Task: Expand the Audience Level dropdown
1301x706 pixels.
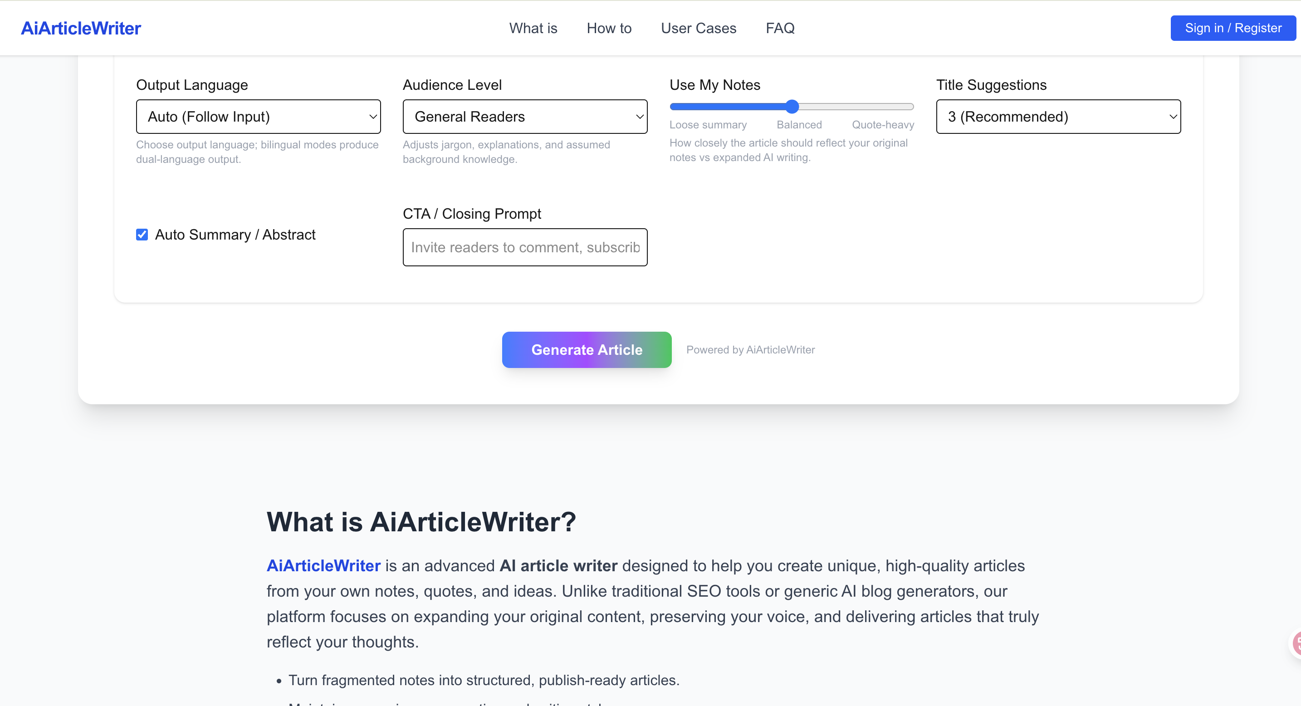Action: coord(525,117)
